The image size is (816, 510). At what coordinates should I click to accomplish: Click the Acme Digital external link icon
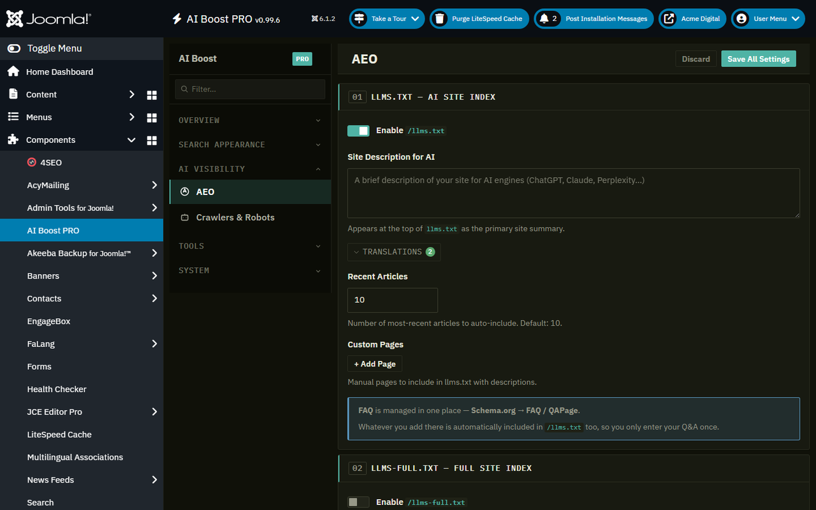coord(669,18)
